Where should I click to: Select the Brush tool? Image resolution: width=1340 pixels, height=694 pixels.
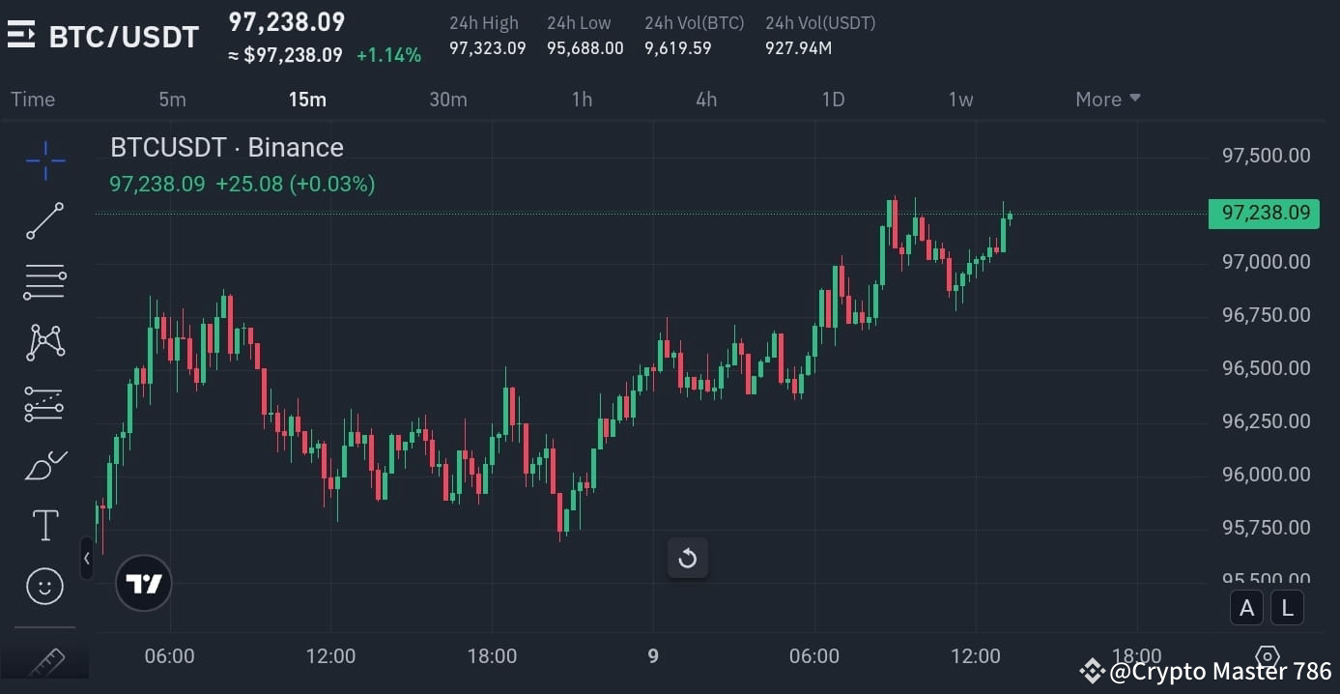coord(44,464)
